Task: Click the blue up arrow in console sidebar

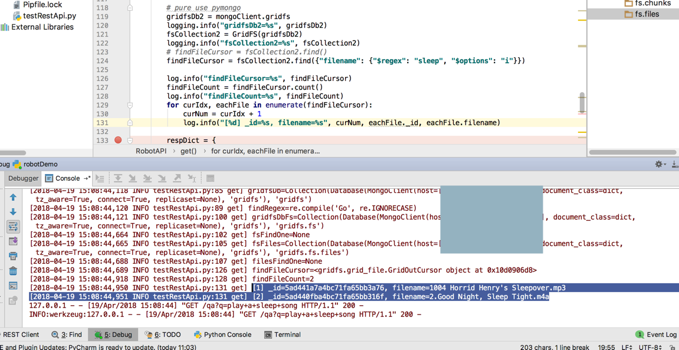Action: [x=13, y=197]
